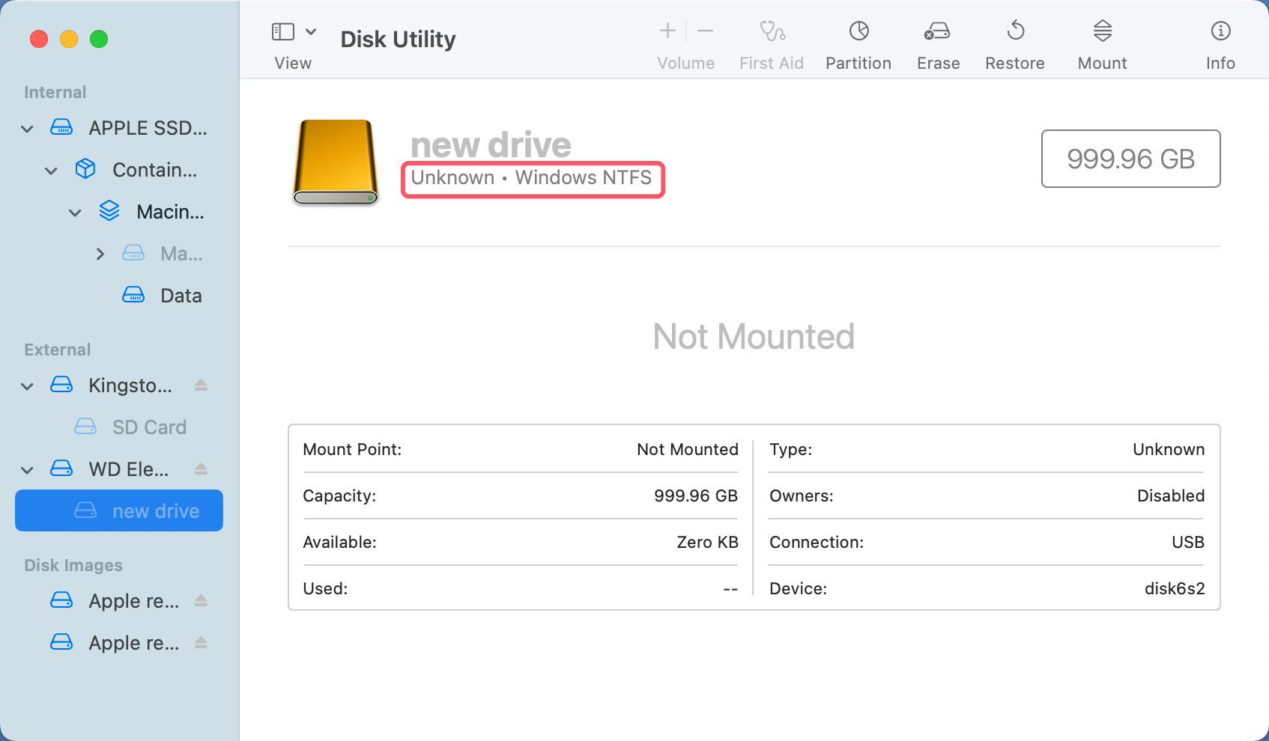Open the Restore tool
1269x741 pixels.
(x=1015, y=43)
